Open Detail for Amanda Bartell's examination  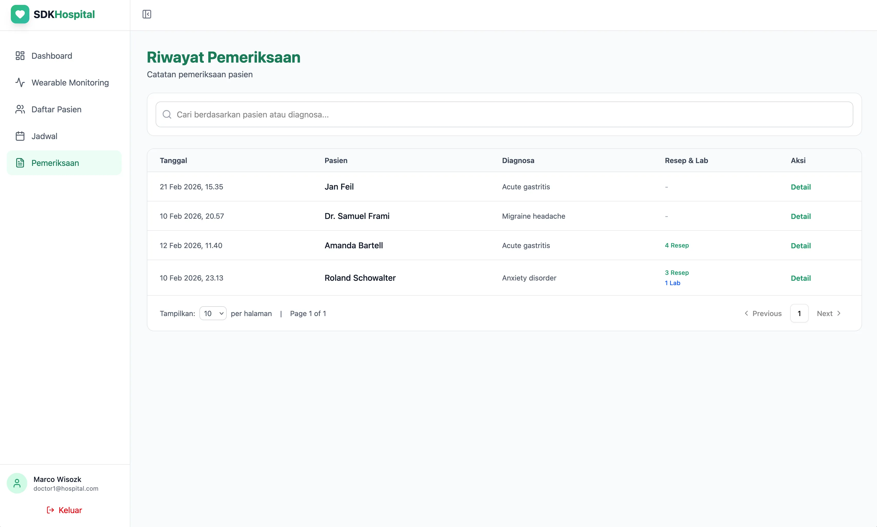(x=800, y=246)
